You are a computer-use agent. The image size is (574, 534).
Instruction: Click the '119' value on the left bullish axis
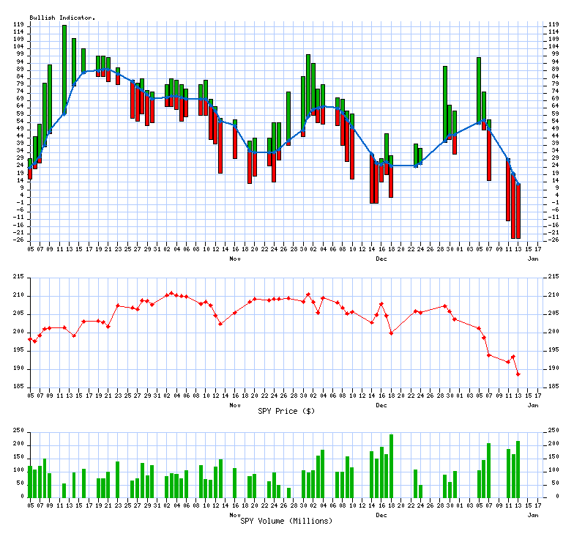click(x=18, y=24)
